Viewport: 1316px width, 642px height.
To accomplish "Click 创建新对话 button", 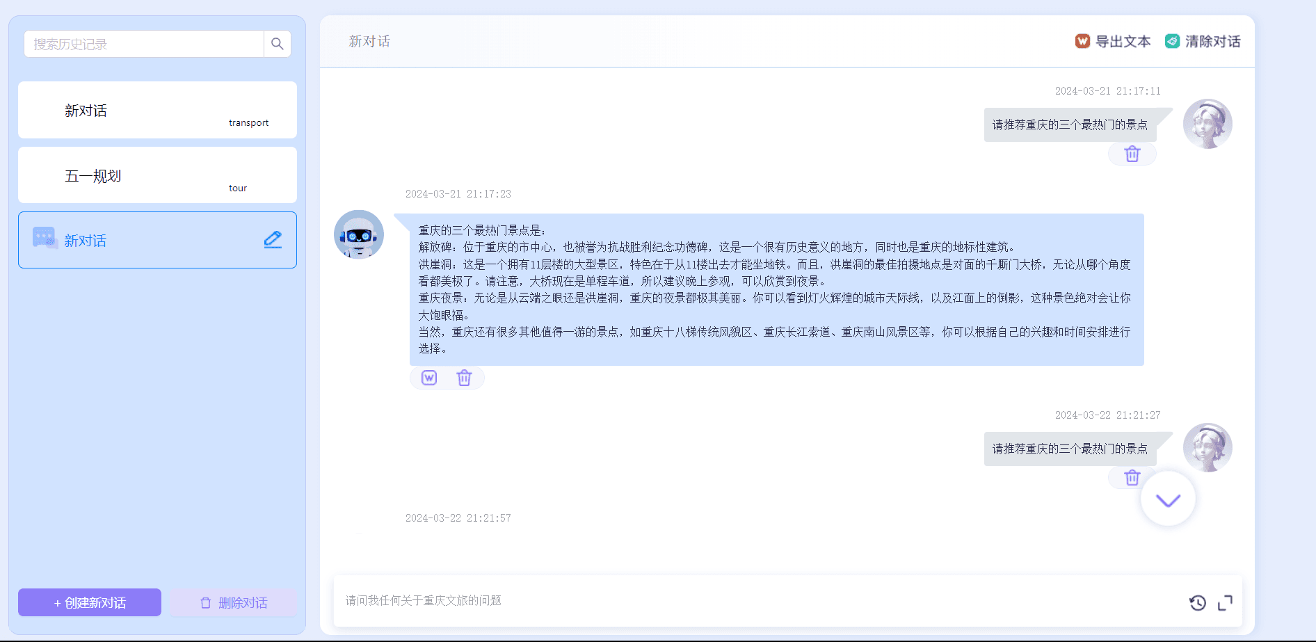I will (x=90, y=602).
